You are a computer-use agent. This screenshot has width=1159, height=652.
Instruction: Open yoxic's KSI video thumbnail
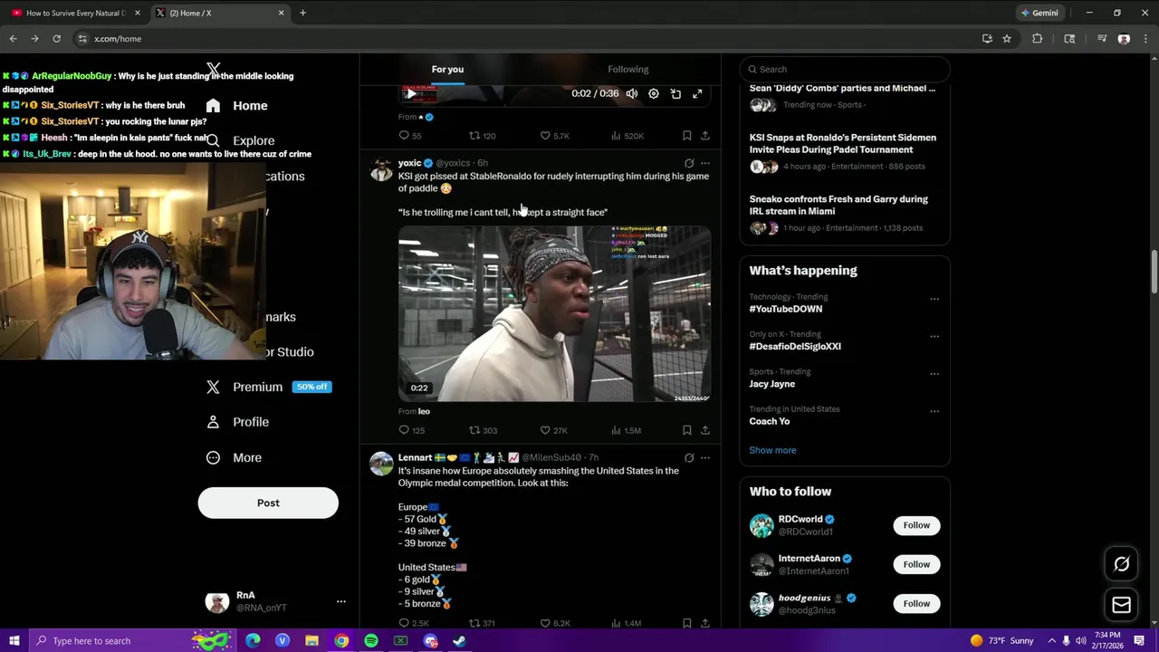[x=554, y=313]
